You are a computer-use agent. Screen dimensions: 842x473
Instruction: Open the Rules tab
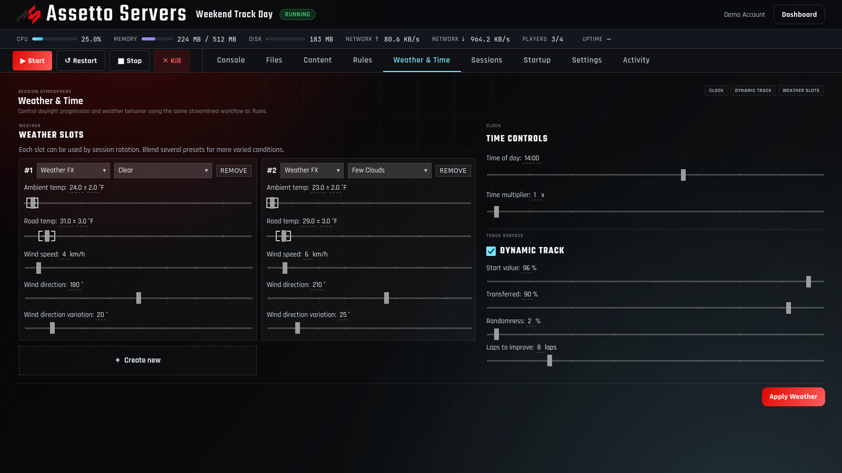(363, 60)
